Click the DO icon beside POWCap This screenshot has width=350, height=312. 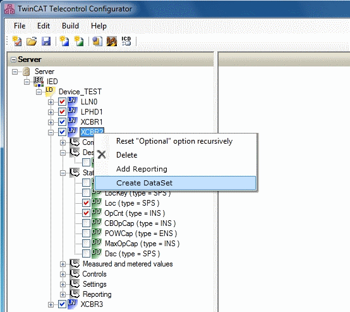pos(97,234)
